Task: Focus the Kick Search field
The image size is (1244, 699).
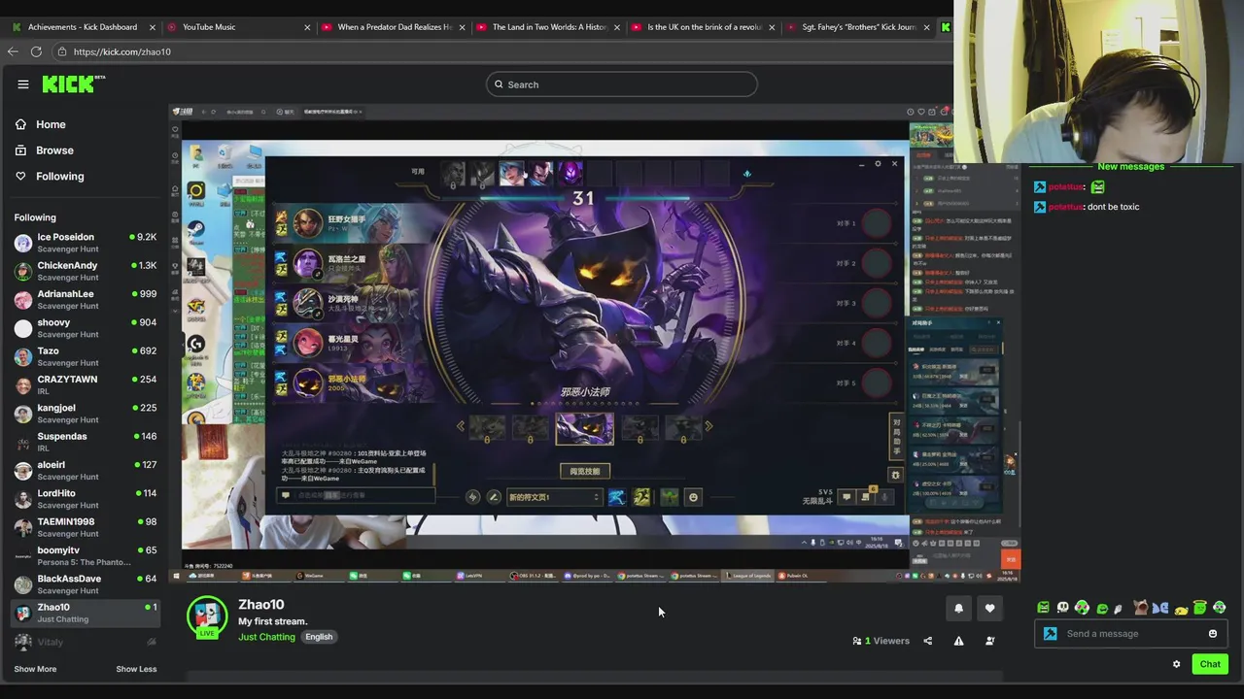Action: 622,84
